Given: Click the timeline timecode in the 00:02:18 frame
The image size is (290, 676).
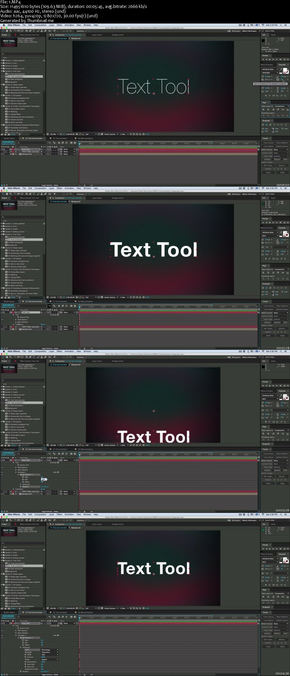Looking at the screenshot, I should coord(8,305).
